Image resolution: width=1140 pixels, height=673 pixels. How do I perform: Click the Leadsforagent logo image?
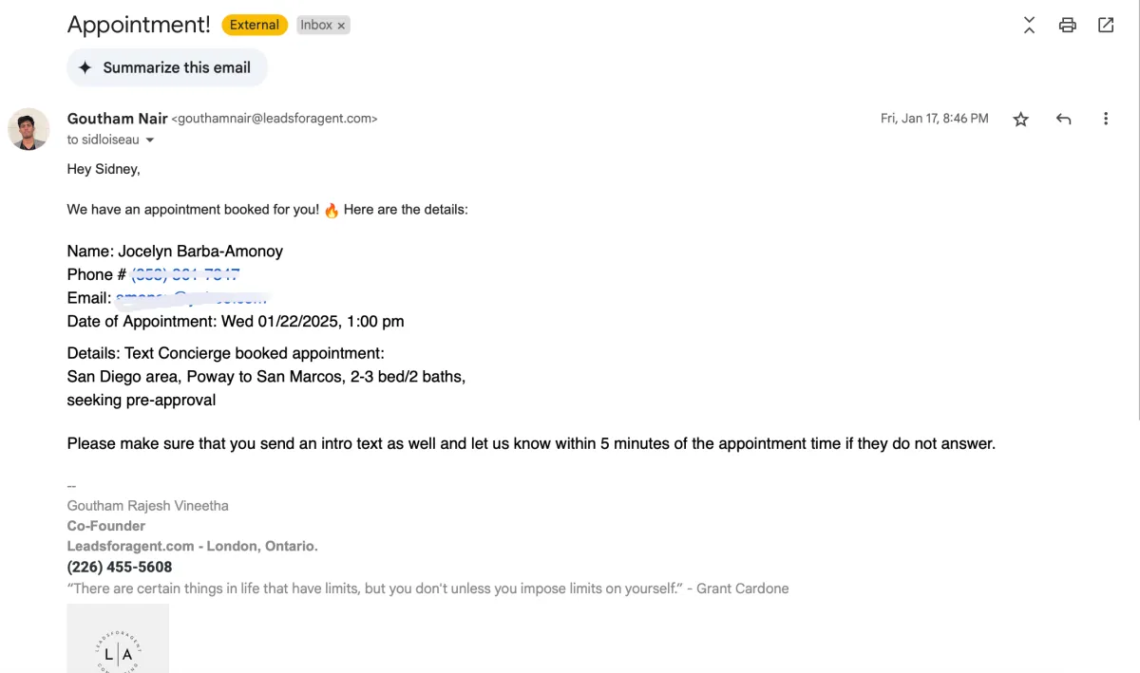[x=118, y=639]
